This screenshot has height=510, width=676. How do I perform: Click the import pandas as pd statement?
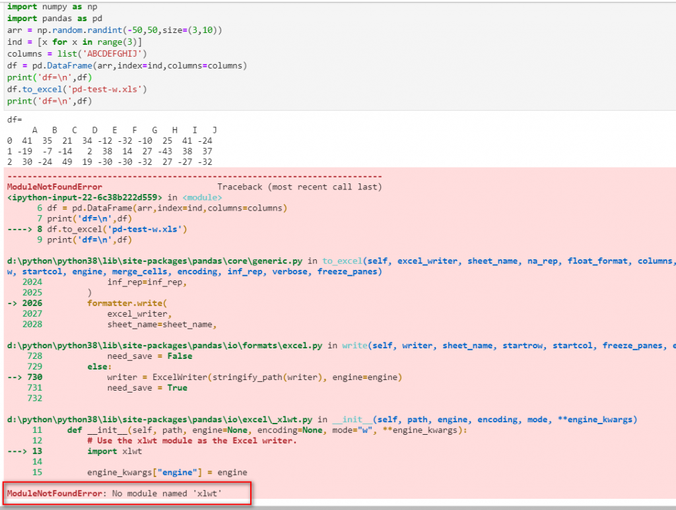click(51, 18)
